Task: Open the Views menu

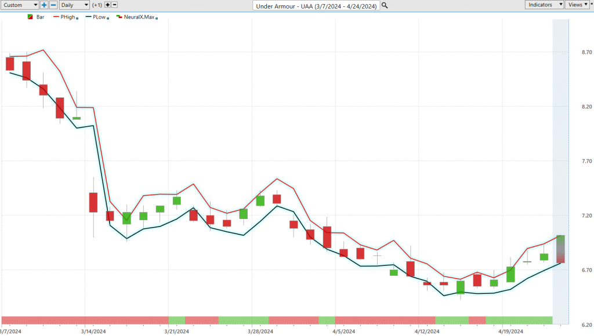Action: click(575, 5)
